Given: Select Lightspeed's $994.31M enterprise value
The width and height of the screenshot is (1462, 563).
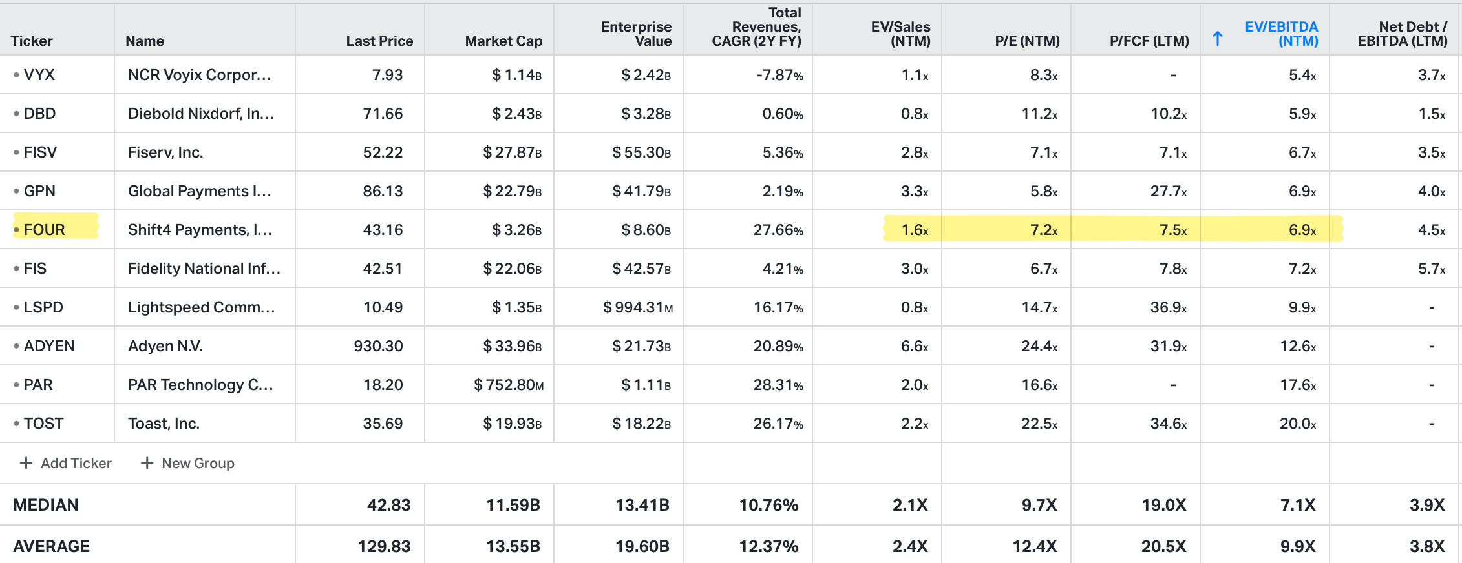Looking at the screenshot, I should point(638,307).
